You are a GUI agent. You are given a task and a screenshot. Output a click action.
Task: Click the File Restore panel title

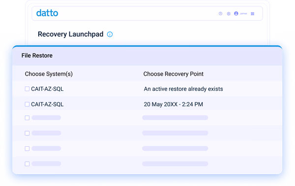tap(37, 55)
